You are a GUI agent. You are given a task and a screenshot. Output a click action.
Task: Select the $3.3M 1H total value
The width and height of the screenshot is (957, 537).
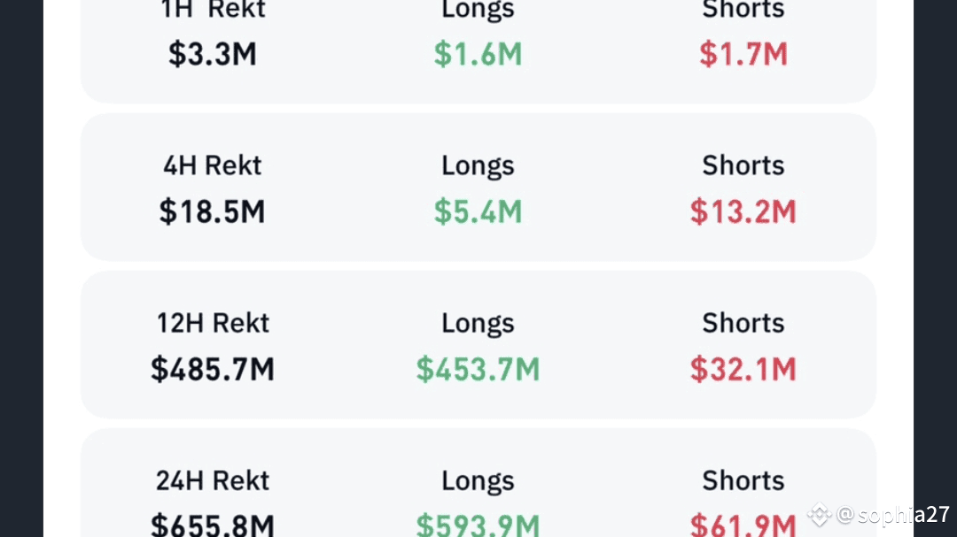click(x=213, y=55)
